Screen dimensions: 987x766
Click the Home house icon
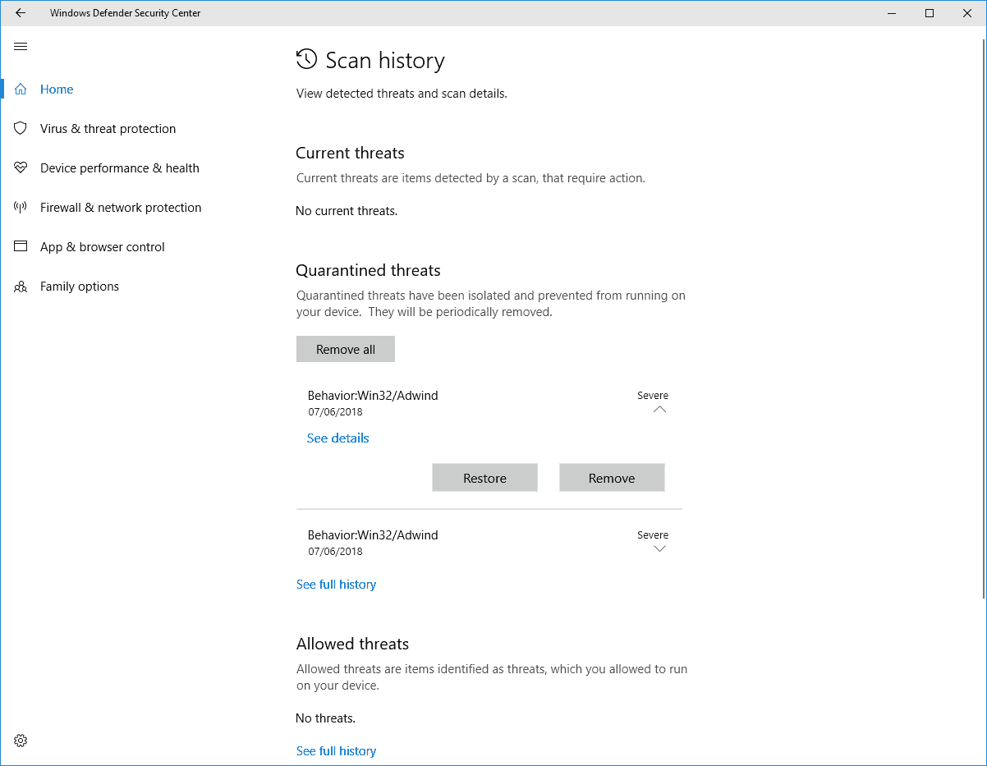[x=21, y=89]
